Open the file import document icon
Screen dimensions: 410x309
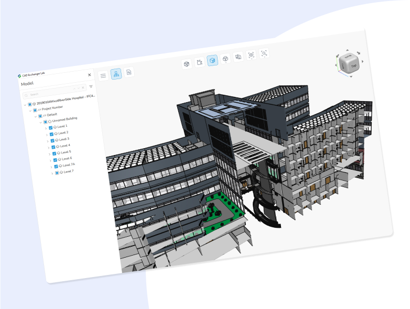129,72
